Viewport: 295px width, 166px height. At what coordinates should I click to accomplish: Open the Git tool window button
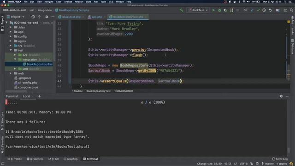click(53, 159)
